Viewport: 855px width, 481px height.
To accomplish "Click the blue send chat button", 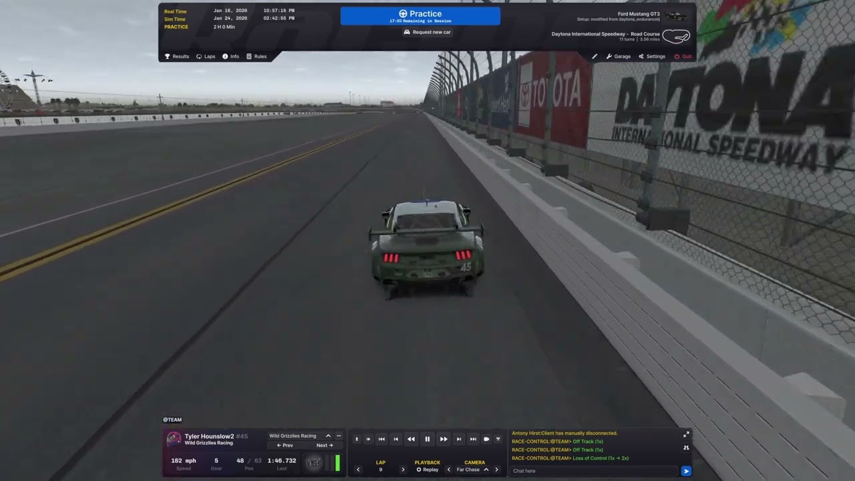I will pyautogui.click(x=686, y=471).
